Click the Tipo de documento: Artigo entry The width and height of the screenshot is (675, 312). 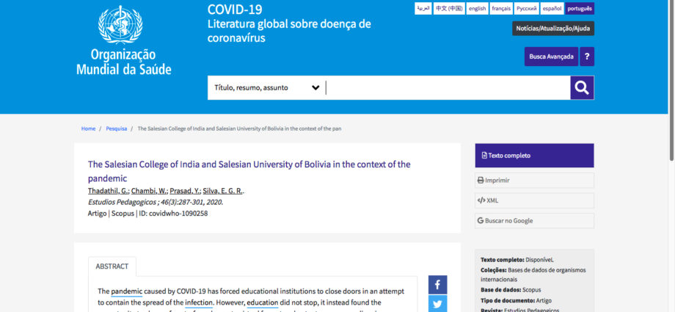[516, 300]
